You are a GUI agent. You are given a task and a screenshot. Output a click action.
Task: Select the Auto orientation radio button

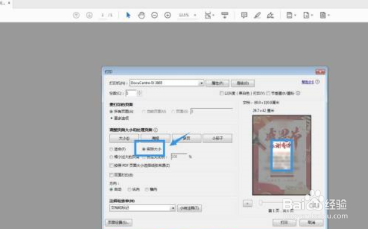tap(111, 190)
